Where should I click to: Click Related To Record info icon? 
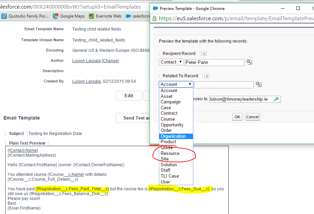pos(207,76)
